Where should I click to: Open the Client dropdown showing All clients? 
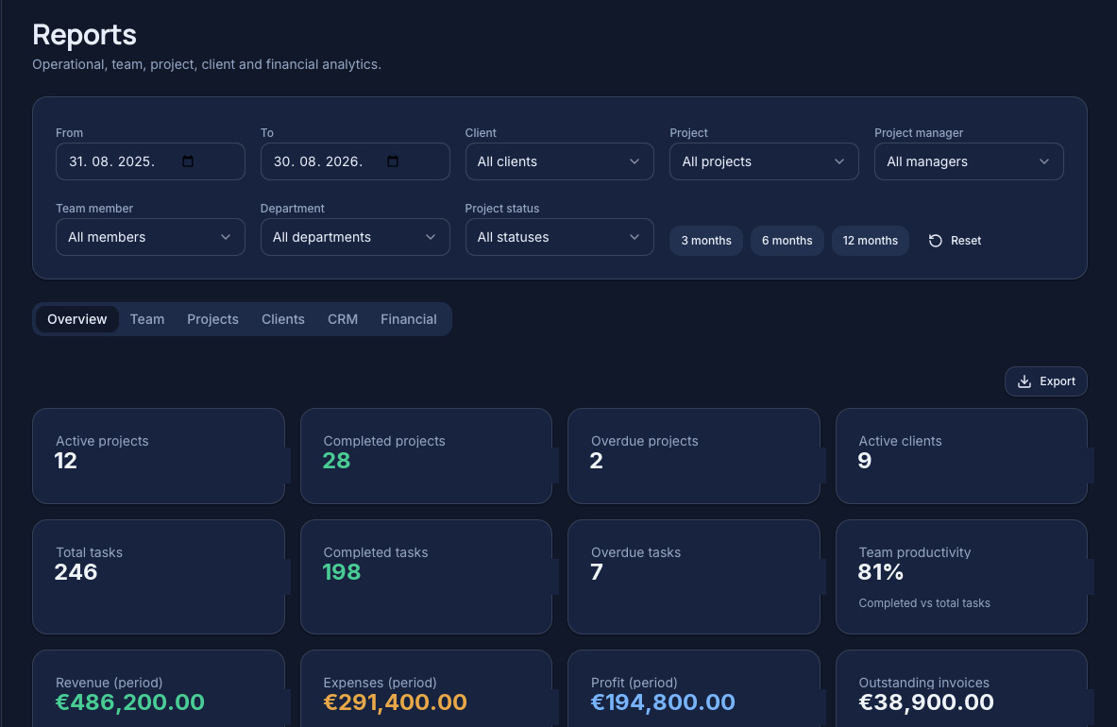click(559, 161)
